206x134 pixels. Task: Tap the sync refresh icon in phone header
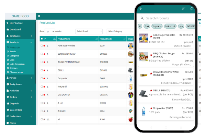[x=192, y=9]
